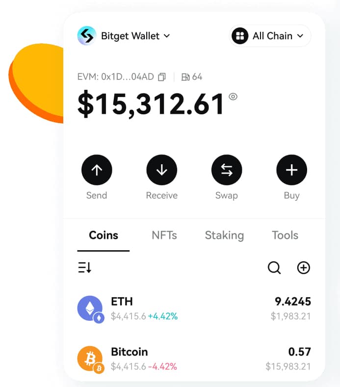Click the $15,312.61 total balance
Screen dimensions: 340x387
tap(151, 104)
